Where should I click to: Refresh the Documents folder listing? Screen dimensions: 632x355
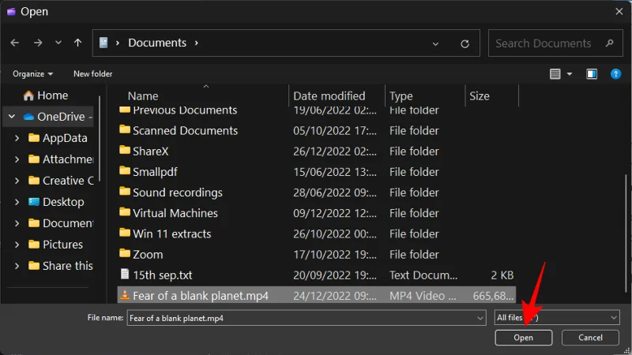465,43
